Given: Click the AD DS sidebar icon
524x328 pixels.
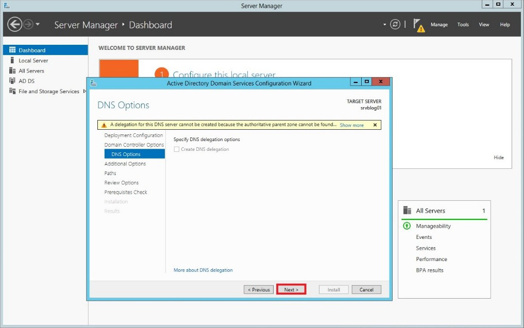Looking at the screenshot, I should tap(12, 80).
